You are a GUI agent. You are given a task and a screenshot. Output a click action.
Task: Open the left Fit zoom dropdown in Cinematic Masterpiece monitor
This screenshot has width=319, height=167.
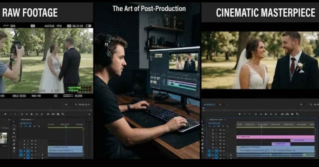coord(223,104)
